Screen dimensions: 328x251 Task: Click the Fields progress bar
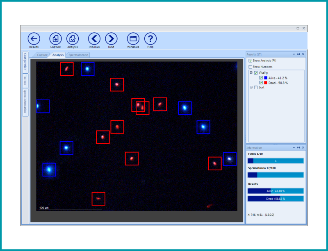coord(276,161)
